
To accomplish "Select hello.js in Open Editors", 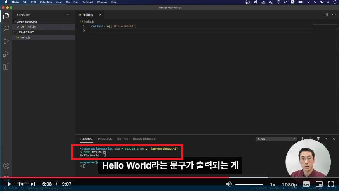I will [x=43, y=27].
